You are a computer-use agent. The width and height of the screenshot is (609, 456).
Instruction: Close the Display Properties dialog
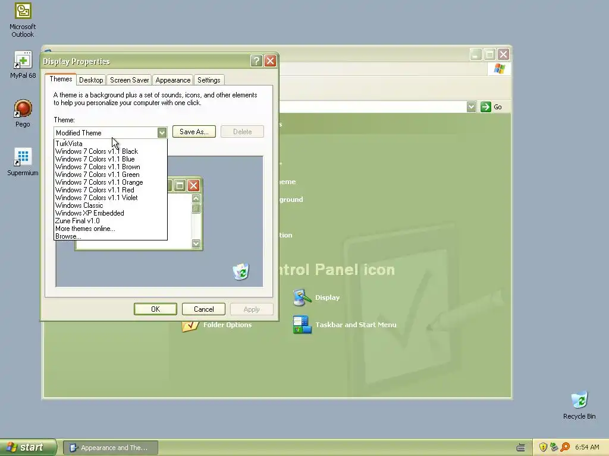(271, 61)
